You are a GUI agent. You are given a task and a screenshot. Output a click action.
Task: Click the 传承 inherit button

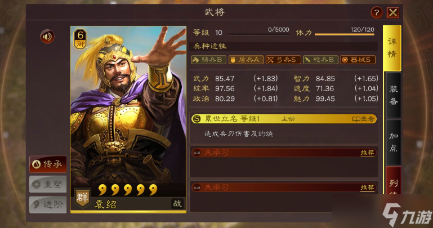pos(48,164)
